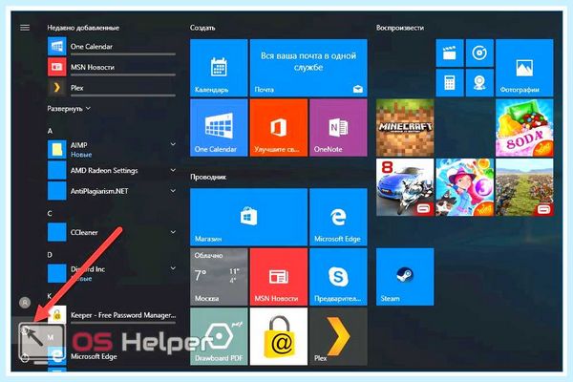This screenshot has height=382, width=573.
Task: Open the weather tile for Москва
Action: (x=219, y=277)
